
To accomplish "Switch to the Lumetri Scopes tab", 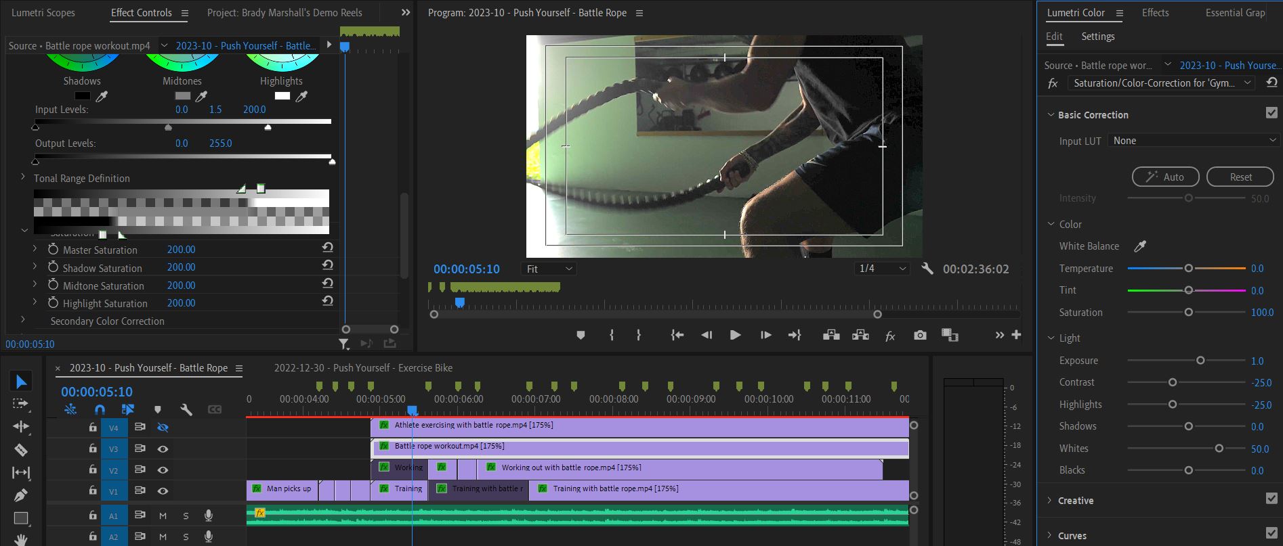I will [x=43, y=13].
